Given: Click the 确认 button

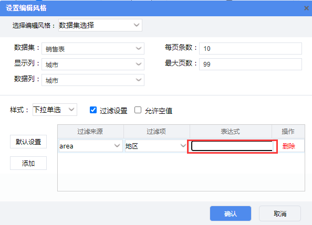Looking at the screenshot, I should point(231,213).
